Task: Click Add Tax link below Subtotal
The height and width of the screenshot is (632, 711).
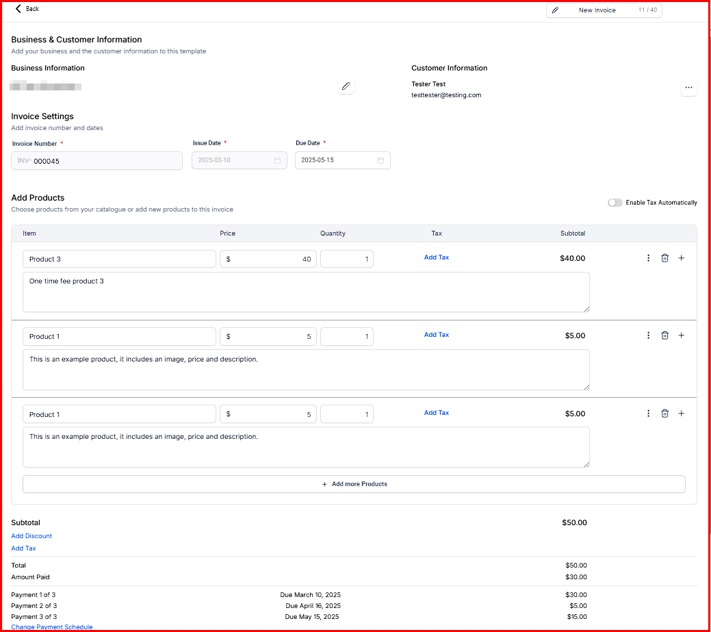Action: click(23, 548)
